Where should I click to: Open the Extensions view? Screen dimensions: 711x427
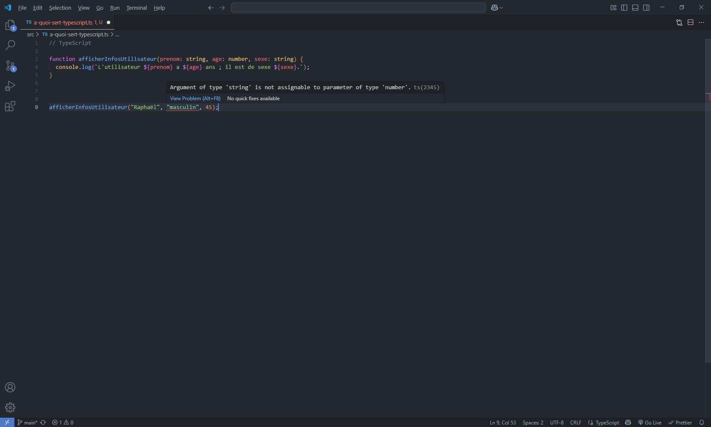tap(10, 106)
